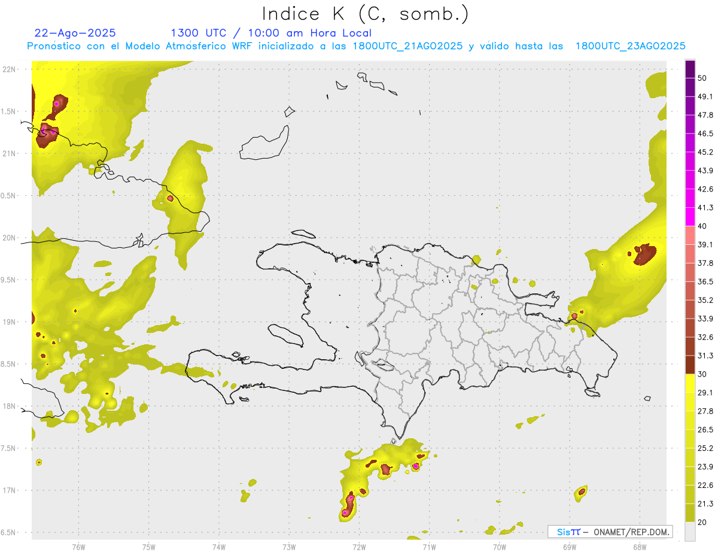Click the '17N' latitude axis label
Viewport: 718px width, 555px height.
(x=8, y=490)
